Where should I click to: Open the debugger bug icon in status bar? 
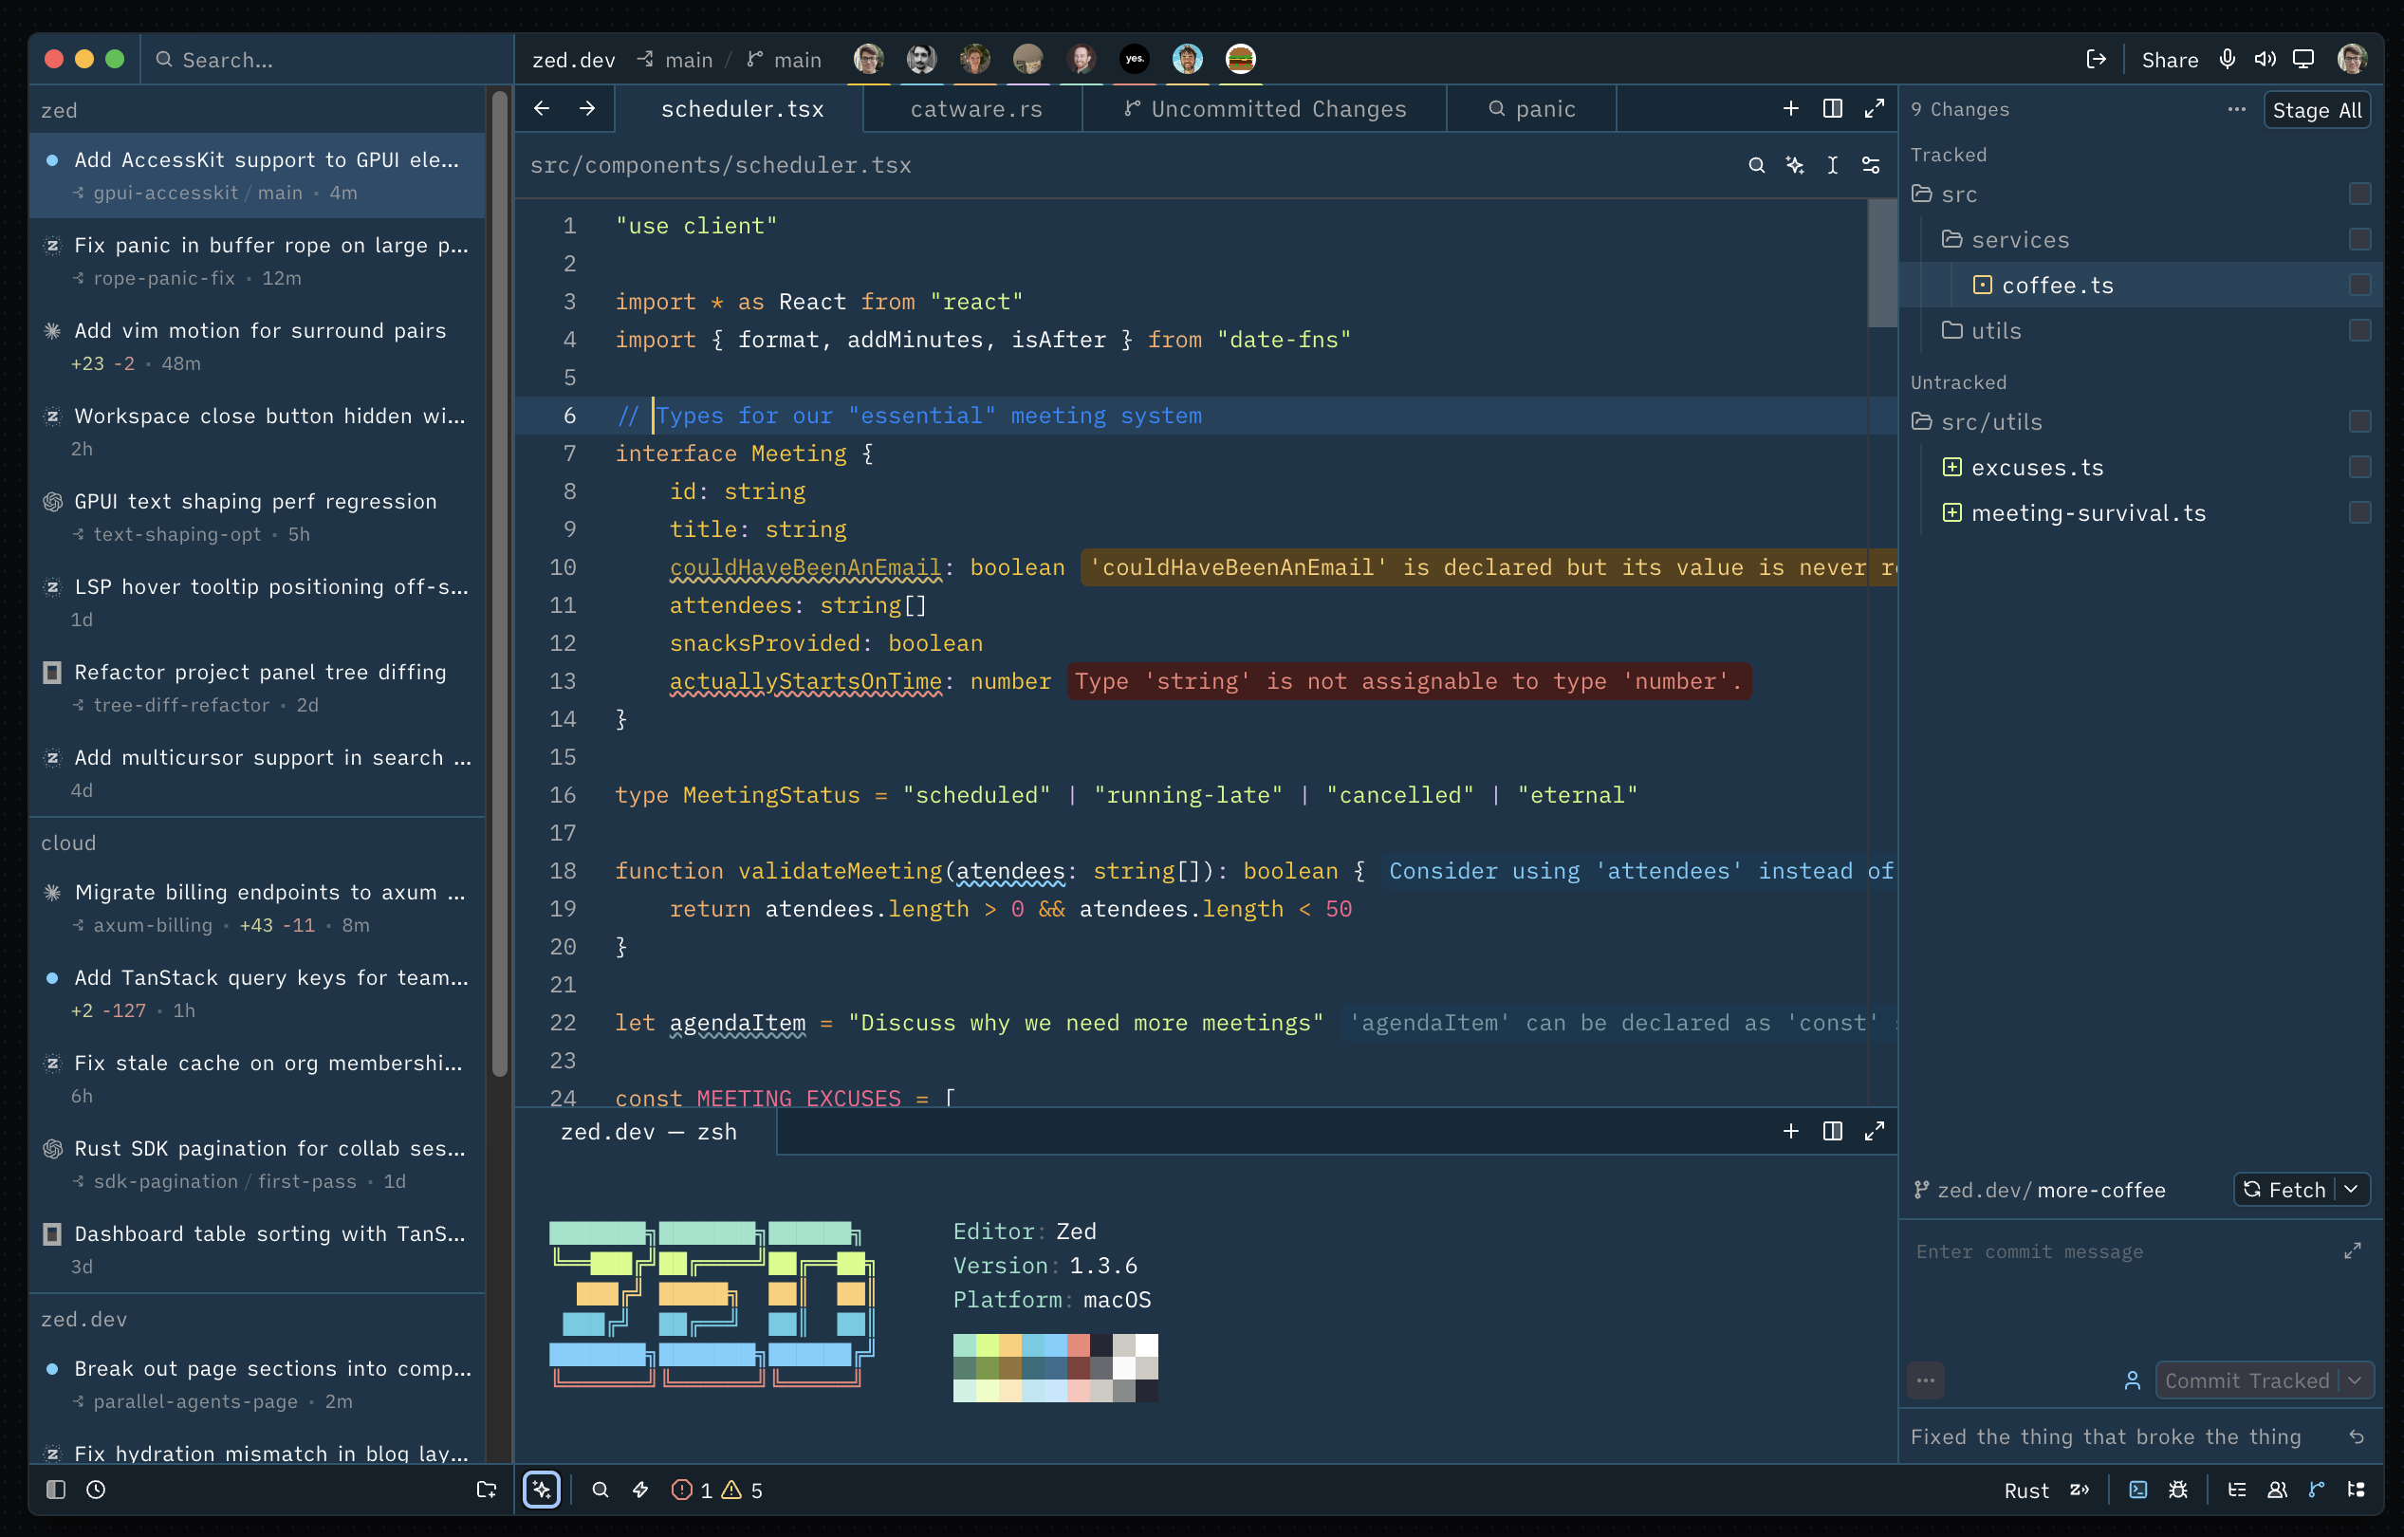[2178, 1489]
